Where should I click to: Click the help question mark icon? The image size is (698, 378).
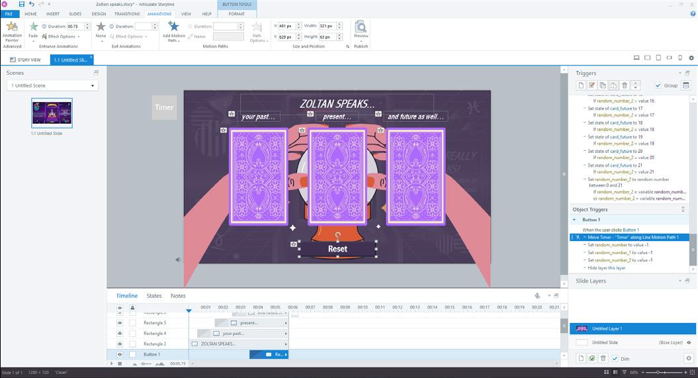[x=693, y=14]
